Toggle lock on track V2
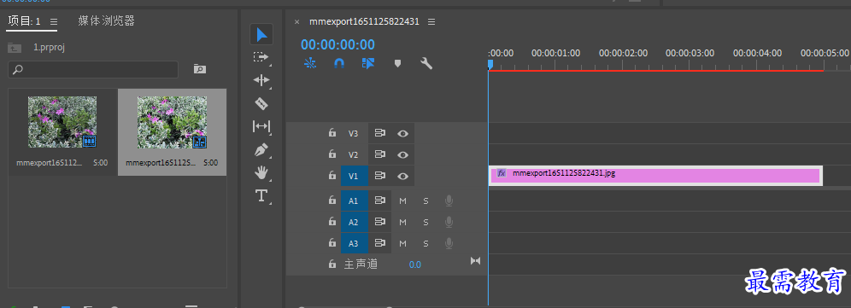The width and height of the screenshot is (851, 308). coord(332,154)
